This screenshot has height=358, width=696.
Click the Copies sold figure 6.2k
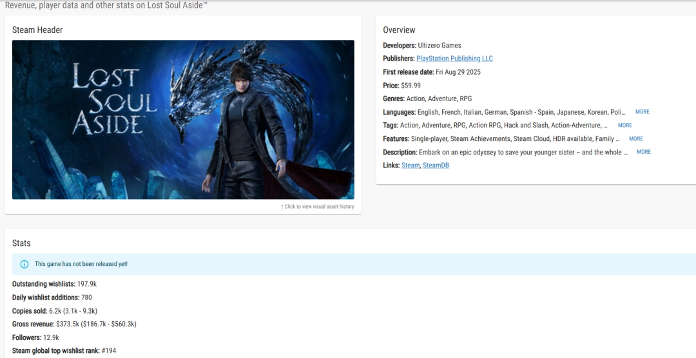[55, 311]
